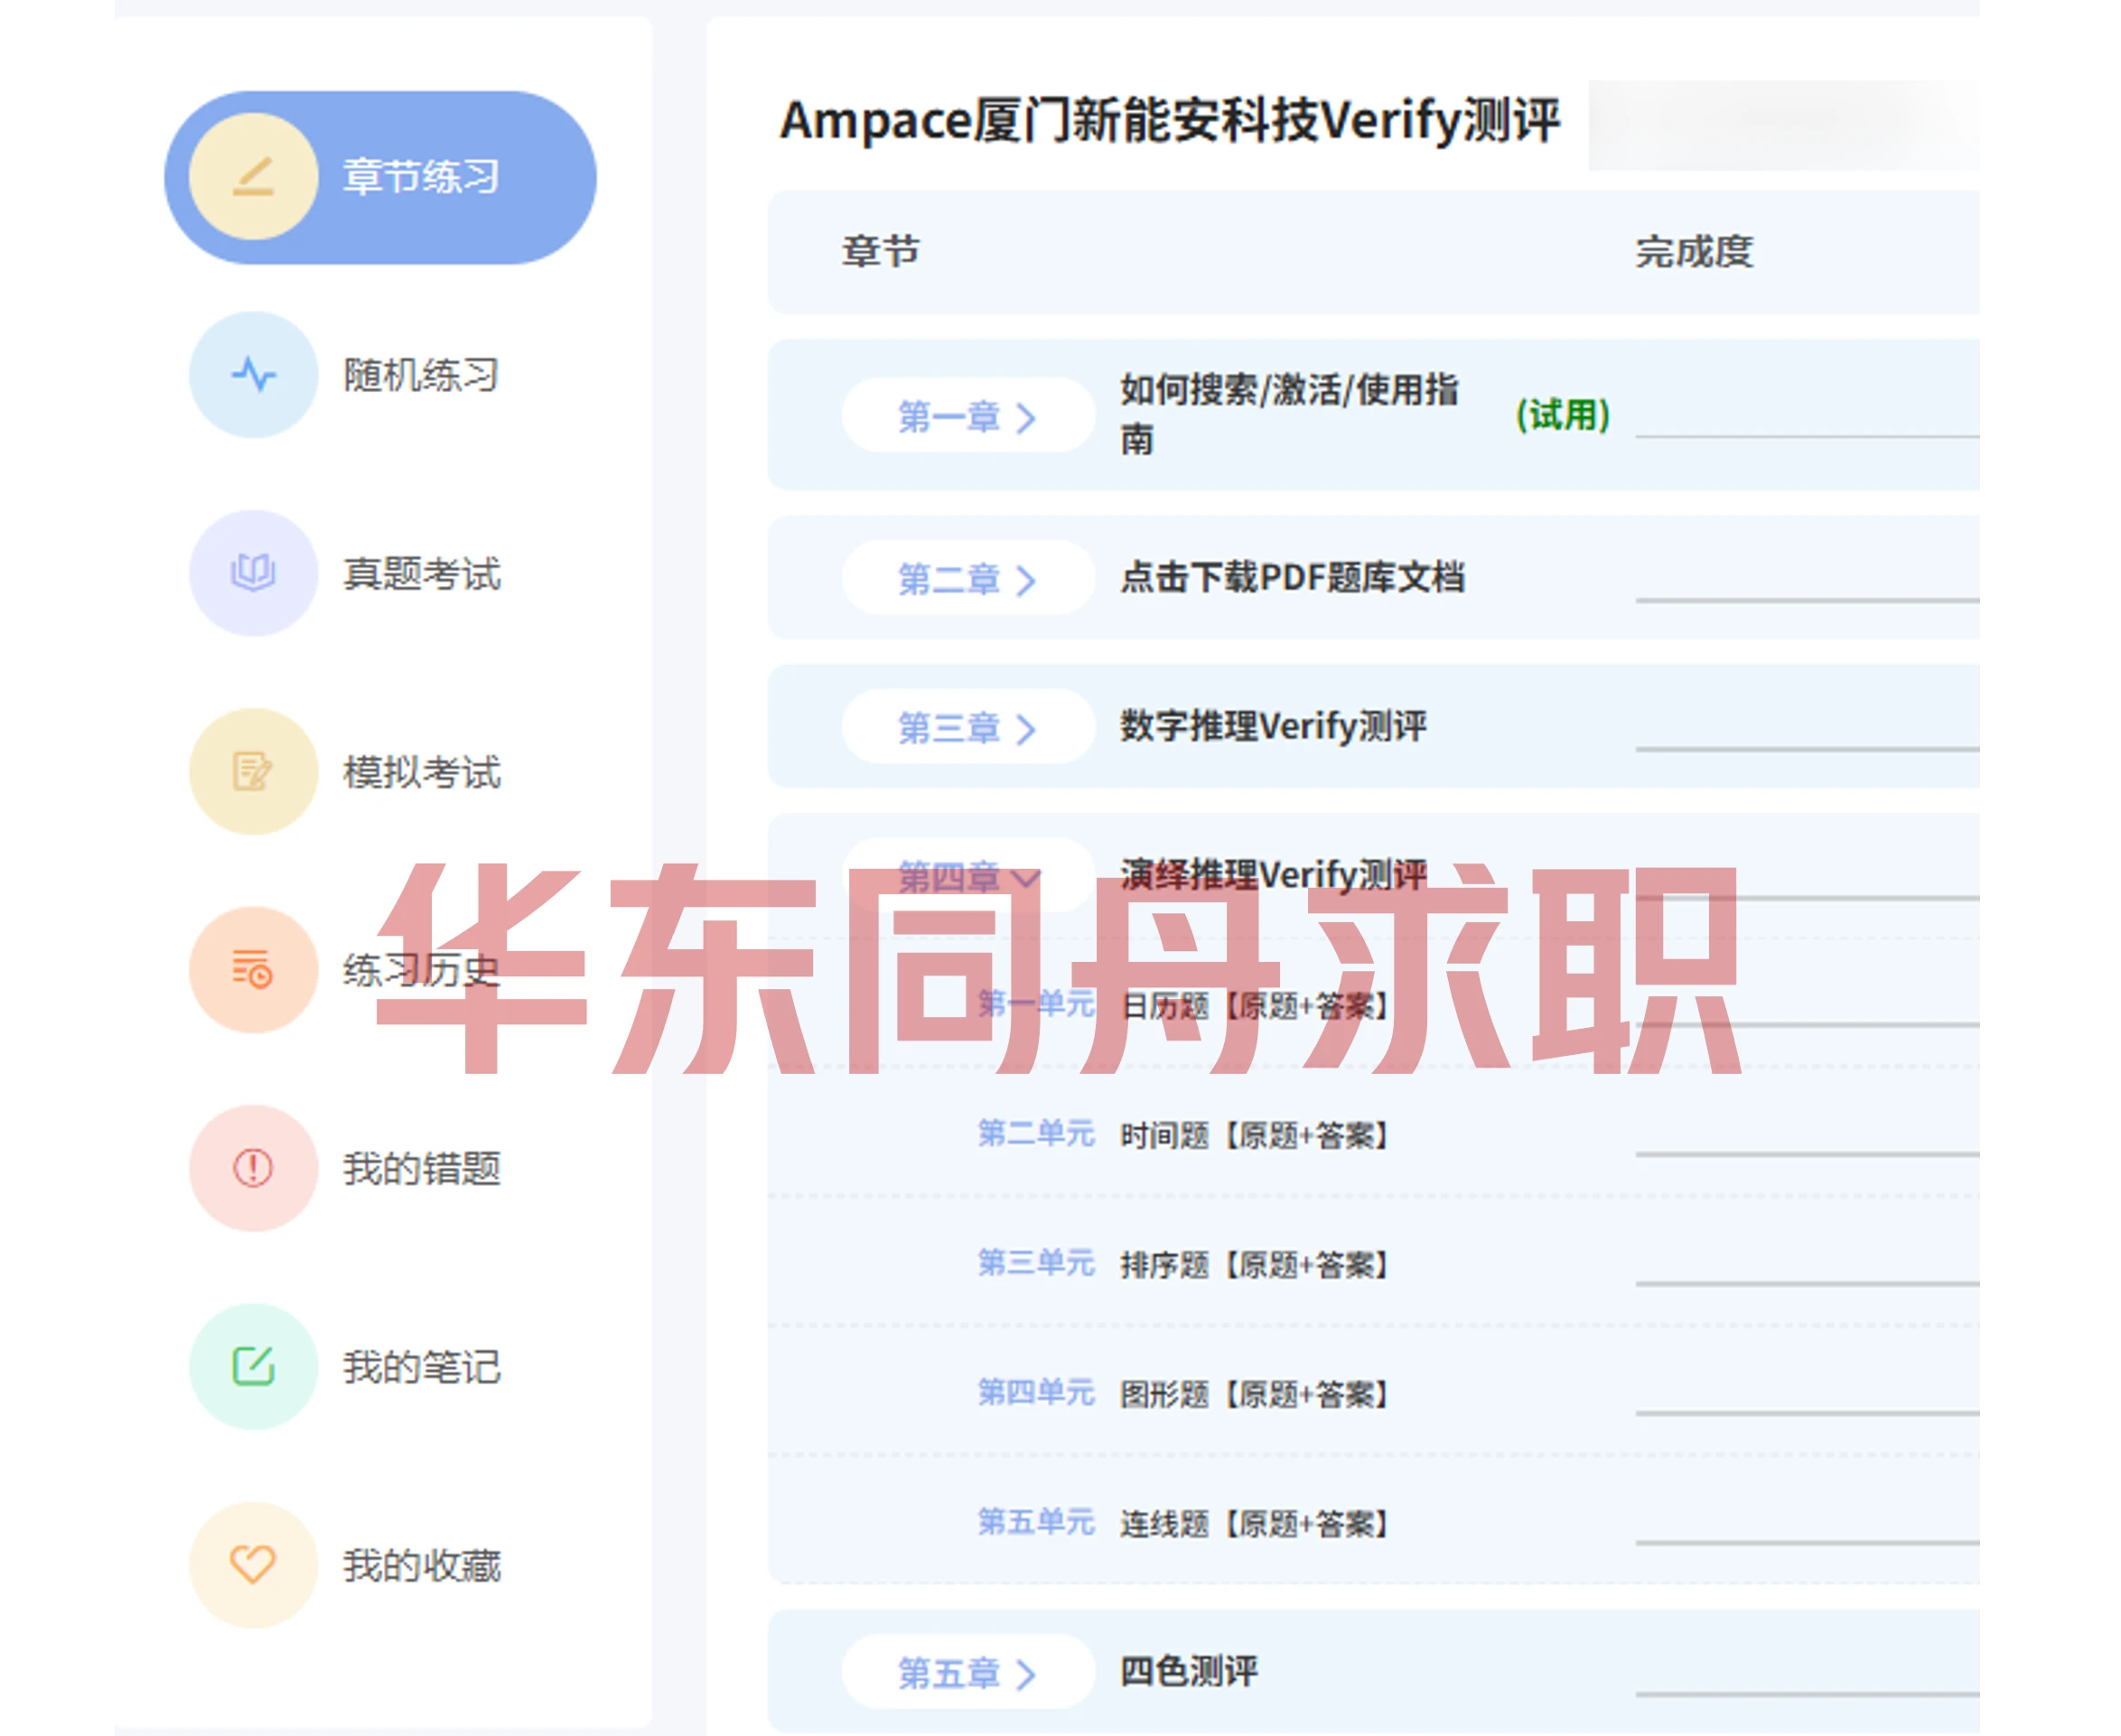Screen dimensions: 2121x1736
Task: Click the 完成度 column header
Action: tap(1694, 251)
